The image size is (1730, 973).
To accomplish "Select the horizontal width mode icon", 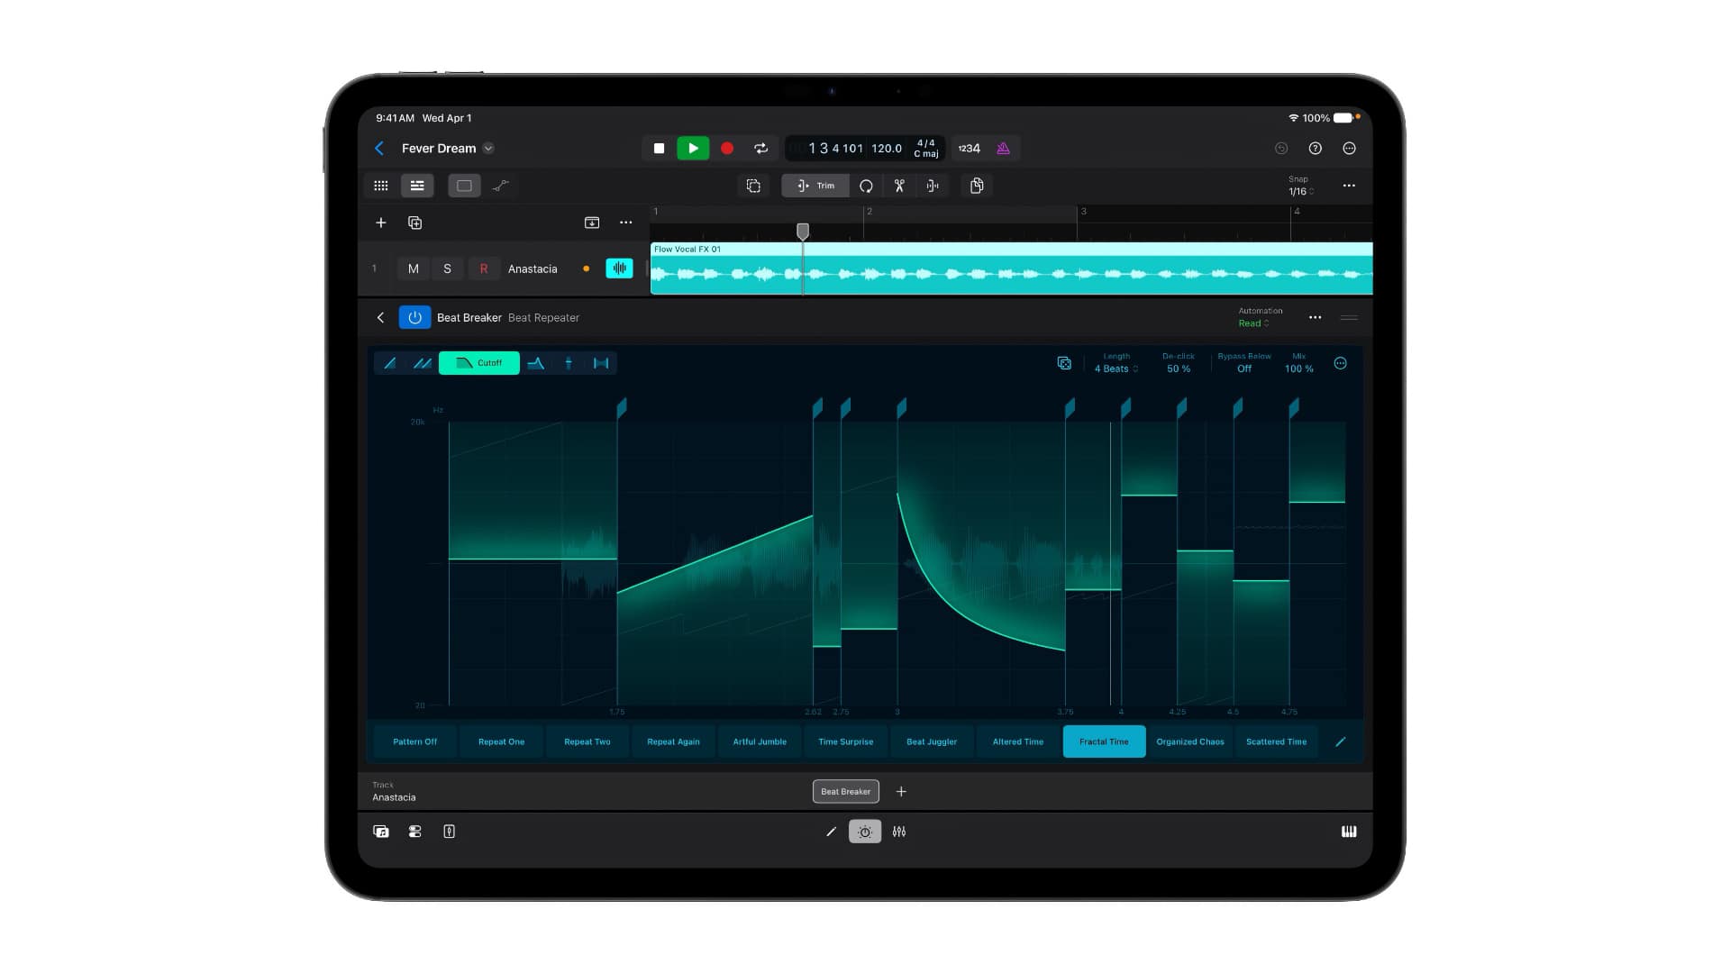I will [601, 363].
